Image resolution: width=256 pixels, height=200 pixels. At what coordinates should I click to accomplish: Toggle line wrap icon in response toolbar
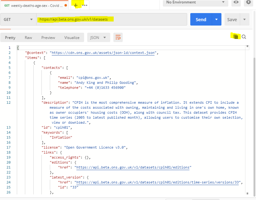118,37
